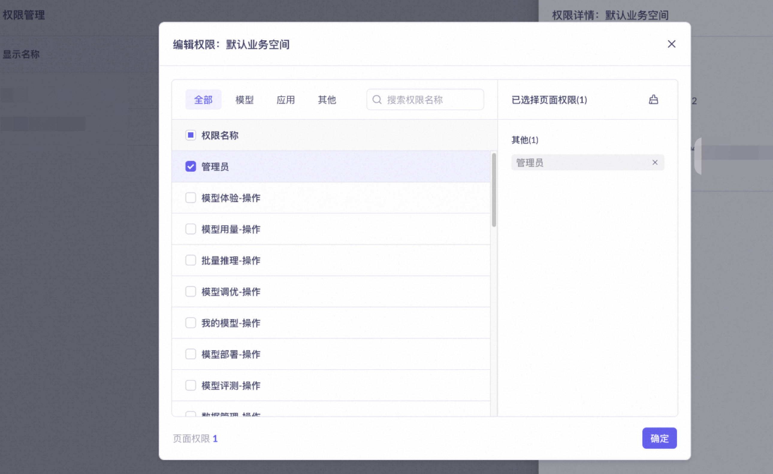This screenshot has width=773, height=474.
Task: Enable the 模型部署-操作 checkbox
Action: pyautogui.click(x=191, y=354)
